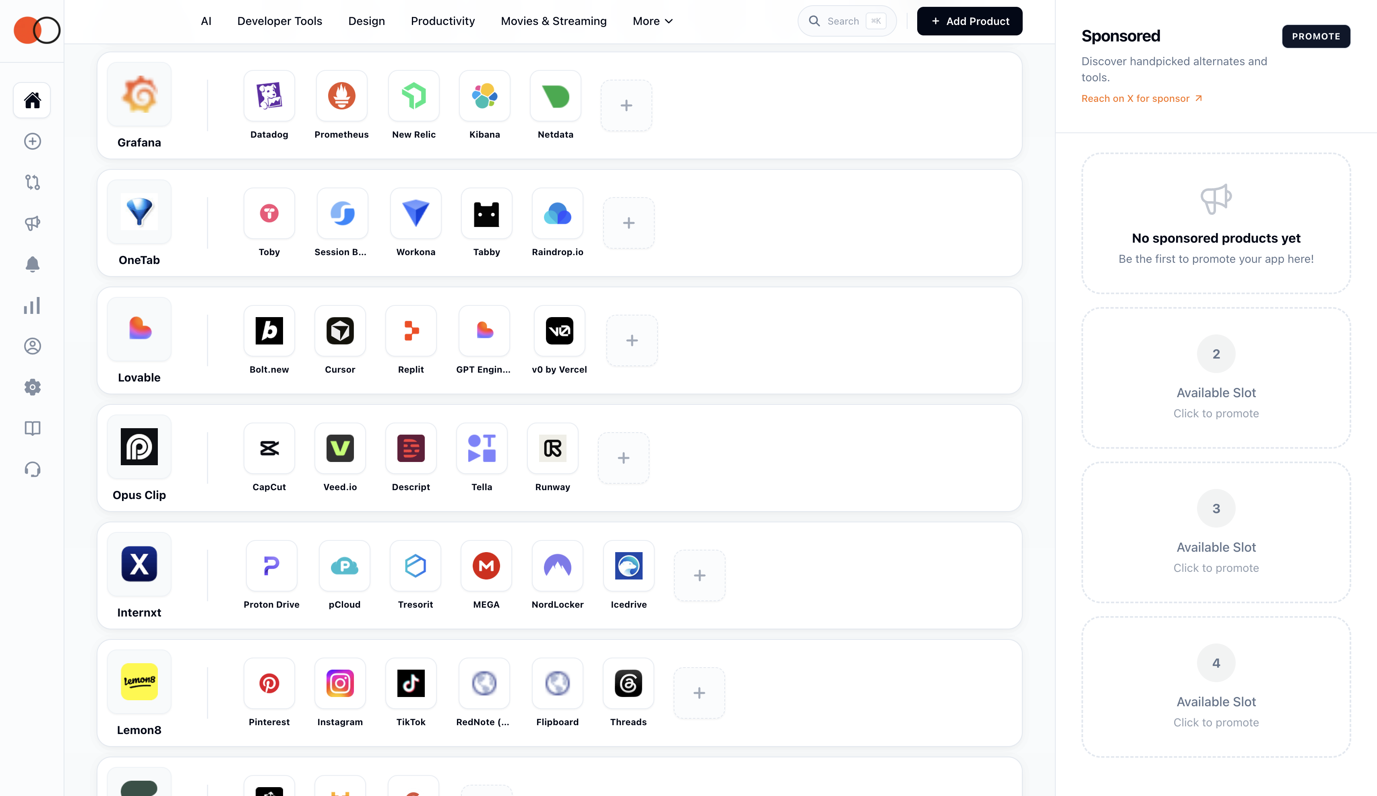Open the Kibana icon
Screen dimensions: 1377x796
click(485, 96)
